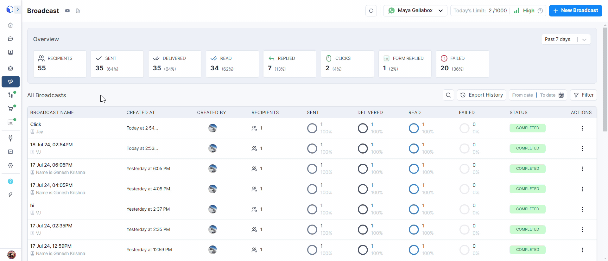Viewport: 608px width, 261px height.
Task: Open the integrations plug icon in sidebar
Action: (10, 138)
